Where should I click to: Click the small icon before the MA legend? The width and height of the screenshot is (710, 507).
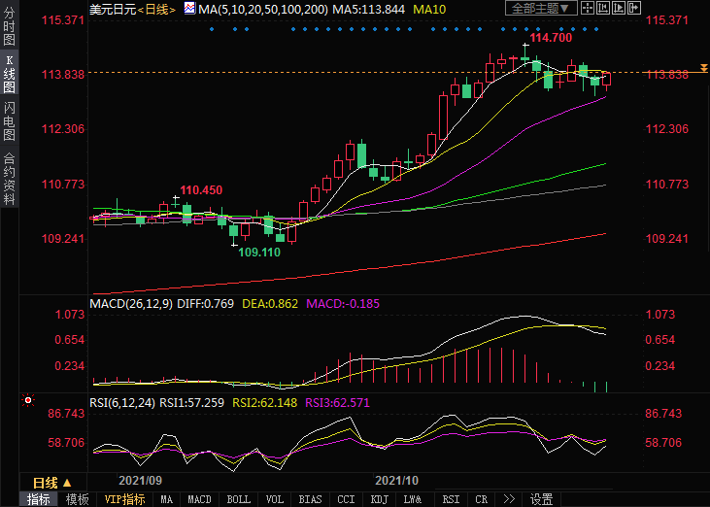click(x=189, y=9)
